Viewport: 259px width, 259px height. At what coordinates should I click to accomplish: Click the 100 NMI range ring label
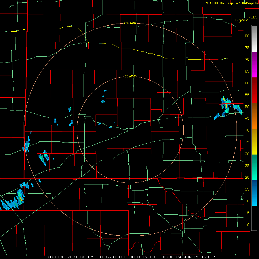tap(130, 23)
